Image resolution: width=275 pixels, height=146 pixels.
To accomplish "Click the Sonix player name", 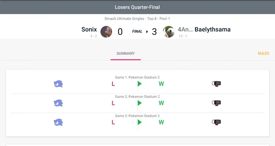I will click(x=89, y=29).
